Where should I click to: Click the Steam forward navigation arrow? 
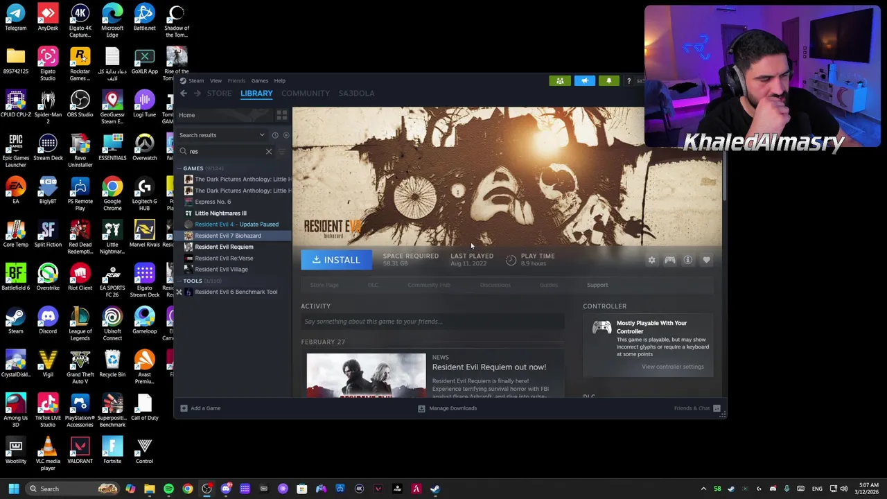click(197, 94)
